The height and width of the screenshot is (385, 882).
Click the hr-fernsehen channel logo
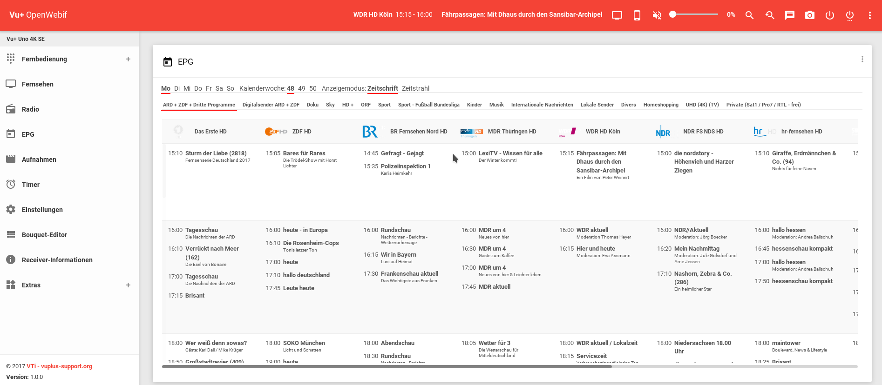click(765, 132)
